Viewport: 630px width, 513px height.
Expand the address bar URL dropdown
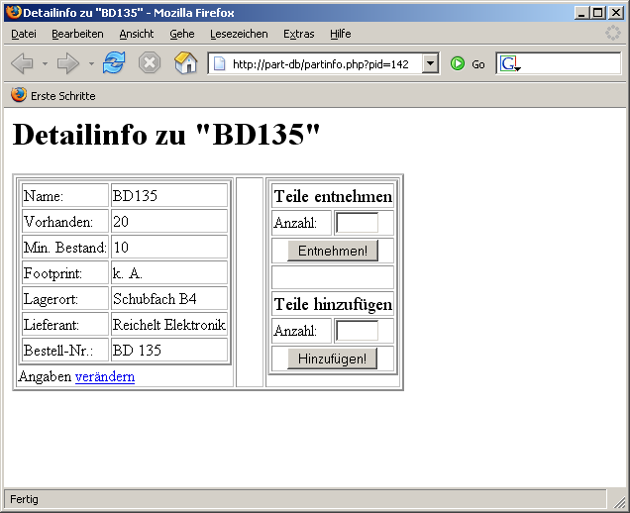coord(430,63)
